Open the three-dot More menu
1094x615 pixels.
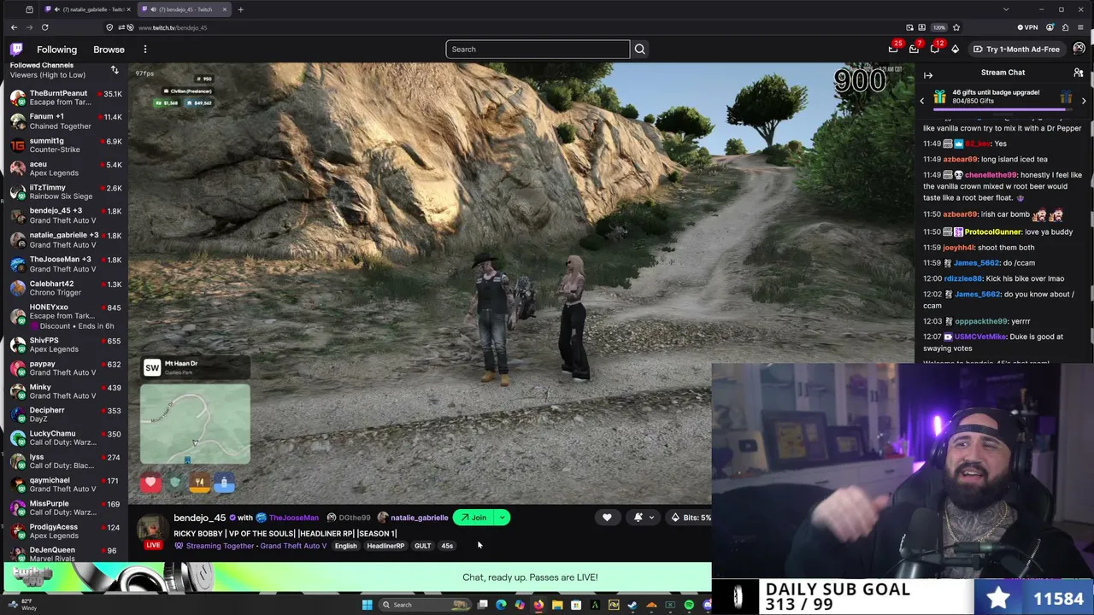145,50
